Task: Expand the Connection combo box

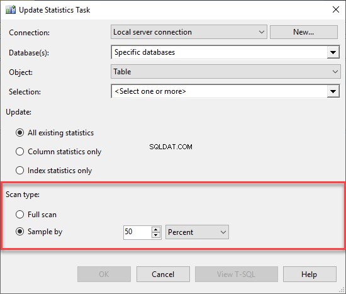Action: coord(189,32)
